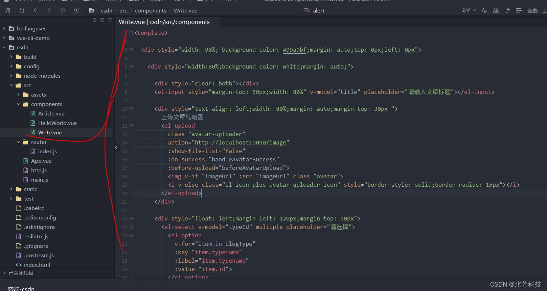
Task: Click the folder icon in the breadcrumb bar
Action: [x=91, y=10]
